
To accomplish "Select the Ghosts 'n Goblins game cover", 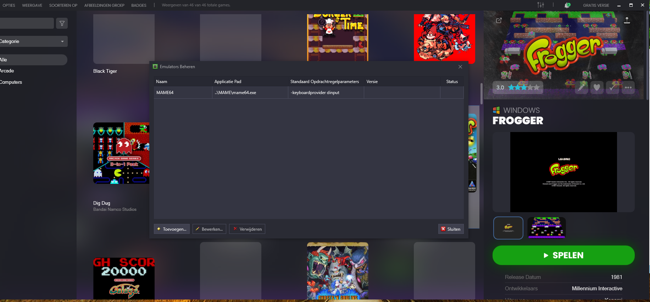I will pos(338,271).
